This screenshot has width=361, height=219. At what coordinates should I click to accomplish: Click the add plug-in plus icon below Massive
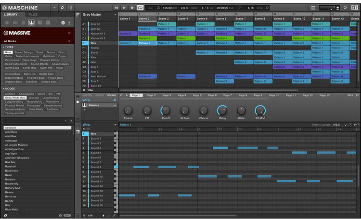(x=84, y=109)
